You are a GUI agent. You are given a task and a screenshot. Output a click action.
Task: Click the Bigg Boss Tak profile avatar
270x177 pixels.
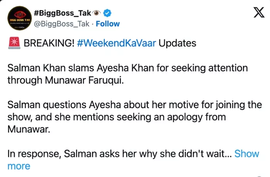[19, 18]
